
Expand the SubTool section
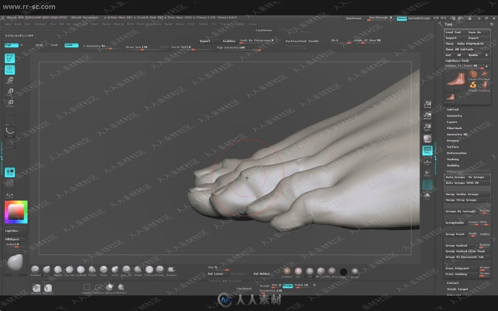coord(452,110)
